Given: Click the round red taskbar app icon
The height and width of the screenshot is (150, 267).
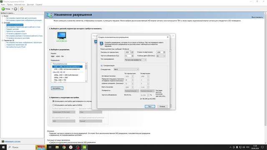Looking at the screenshot, I should click(x=78, y=147).
